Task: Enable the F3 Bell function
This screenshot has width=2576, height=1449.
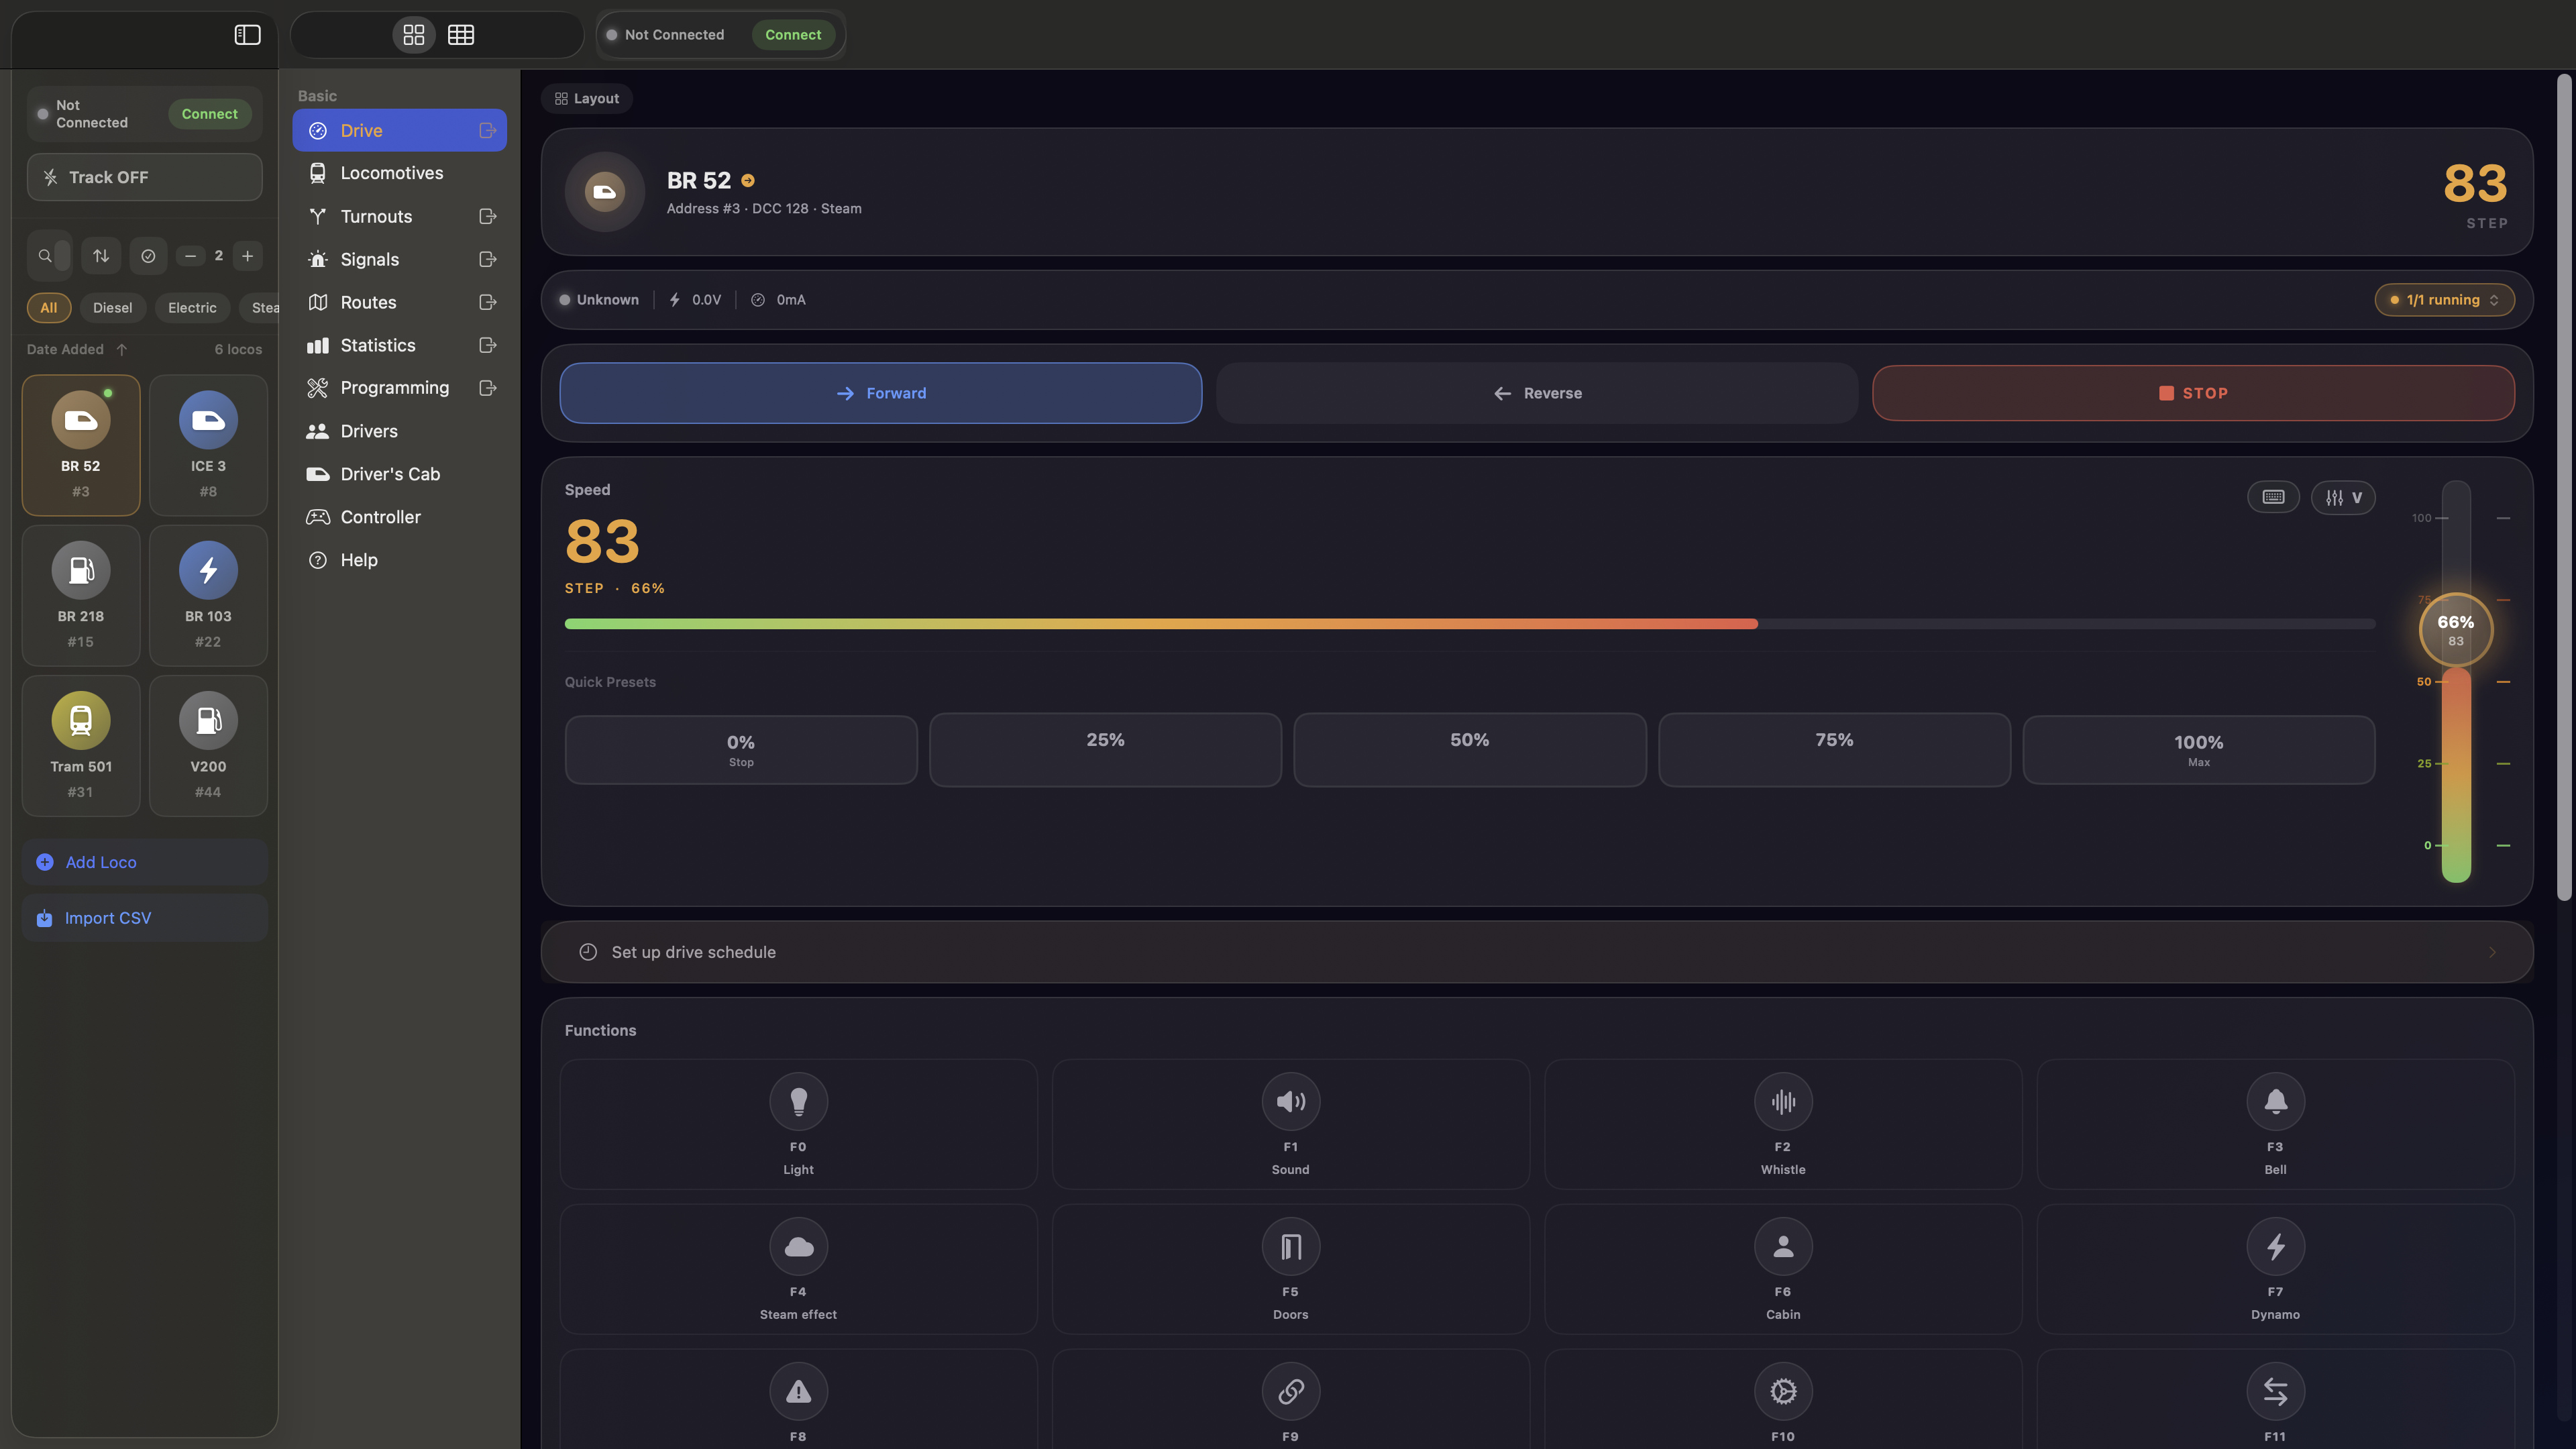Action: click(2275, 1101)
